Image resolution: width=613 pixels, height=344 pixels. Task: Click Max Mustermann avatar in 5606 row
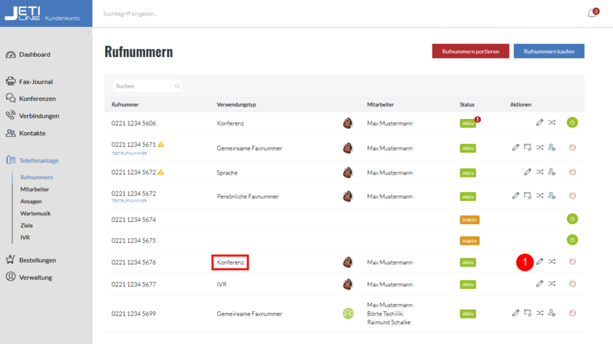pyautogui.click(x=347, y=123)
